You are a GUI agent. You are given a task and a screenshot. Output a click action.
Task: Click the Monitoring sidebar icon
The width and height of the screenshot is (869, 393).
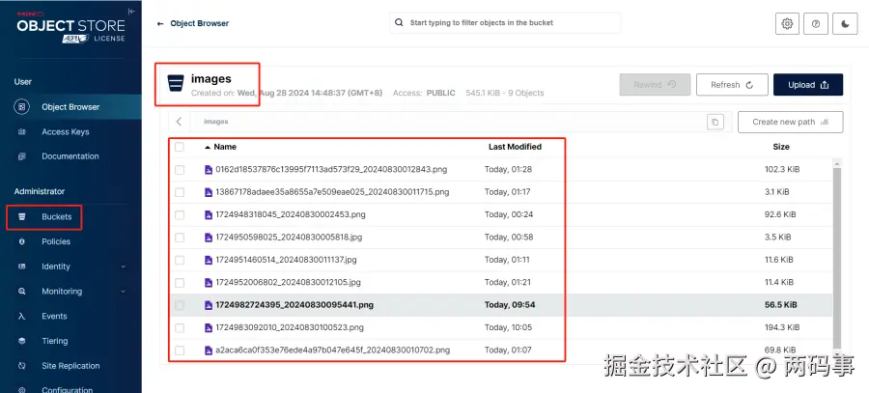pyautogui.click(x=21, y=292)
